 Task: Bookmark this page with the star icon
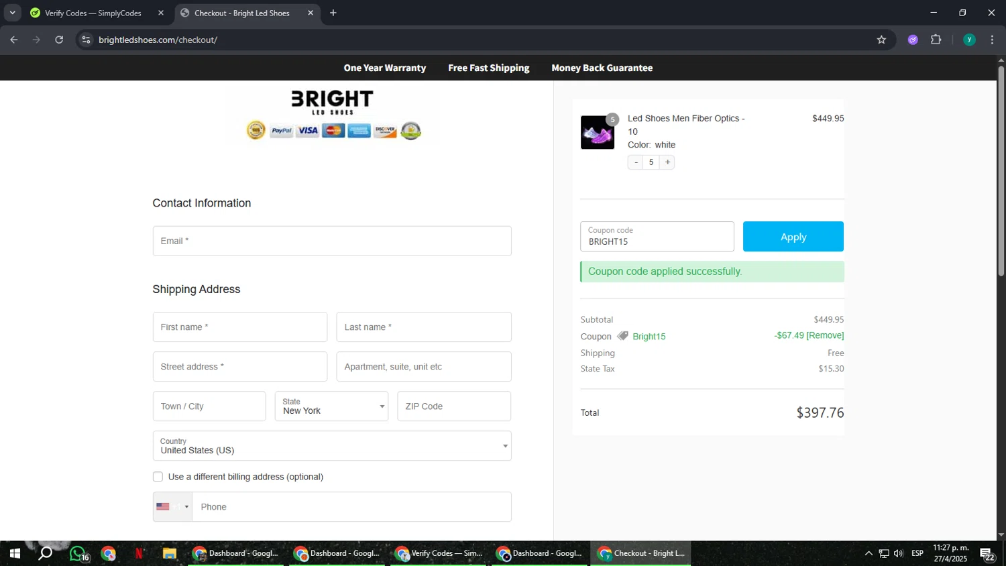tap(881, 40)
